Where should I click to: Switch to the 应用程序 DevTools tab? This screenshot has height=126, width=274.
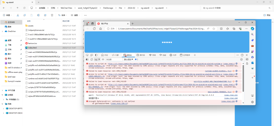point(185,55)
